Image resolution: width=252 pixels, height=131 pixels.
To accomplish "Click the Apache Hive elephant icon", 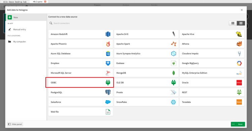I will [239, 34].
